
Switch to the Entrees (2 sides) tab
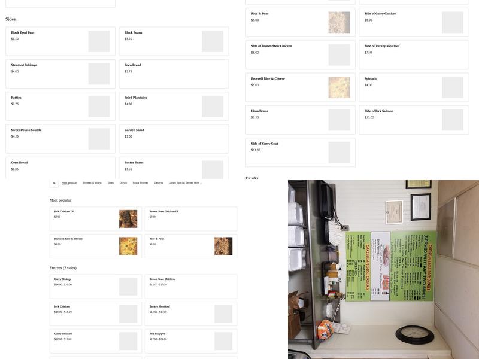pyautogui.click(x=92, y=183)
